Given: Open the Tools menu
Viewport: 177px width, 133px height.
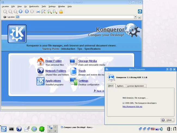Looking at the screenshot, I should tap(44, 7).
